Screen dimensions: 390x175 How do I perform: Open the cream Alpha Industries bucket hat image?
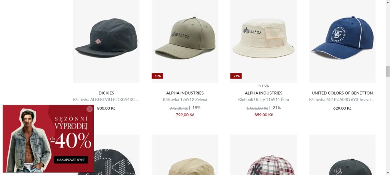tap(264, 41)
